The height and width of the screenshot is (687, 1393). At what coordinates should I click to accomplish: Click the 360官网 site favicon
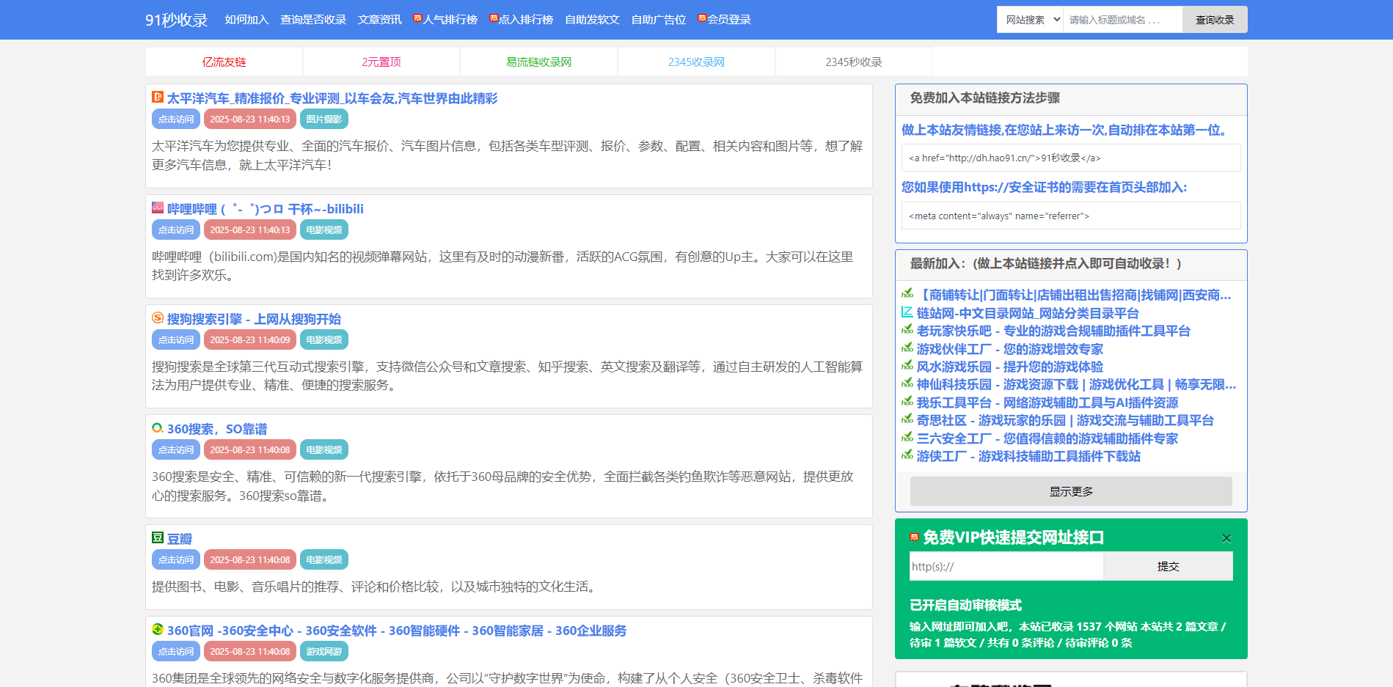click(x=158, y=629)
